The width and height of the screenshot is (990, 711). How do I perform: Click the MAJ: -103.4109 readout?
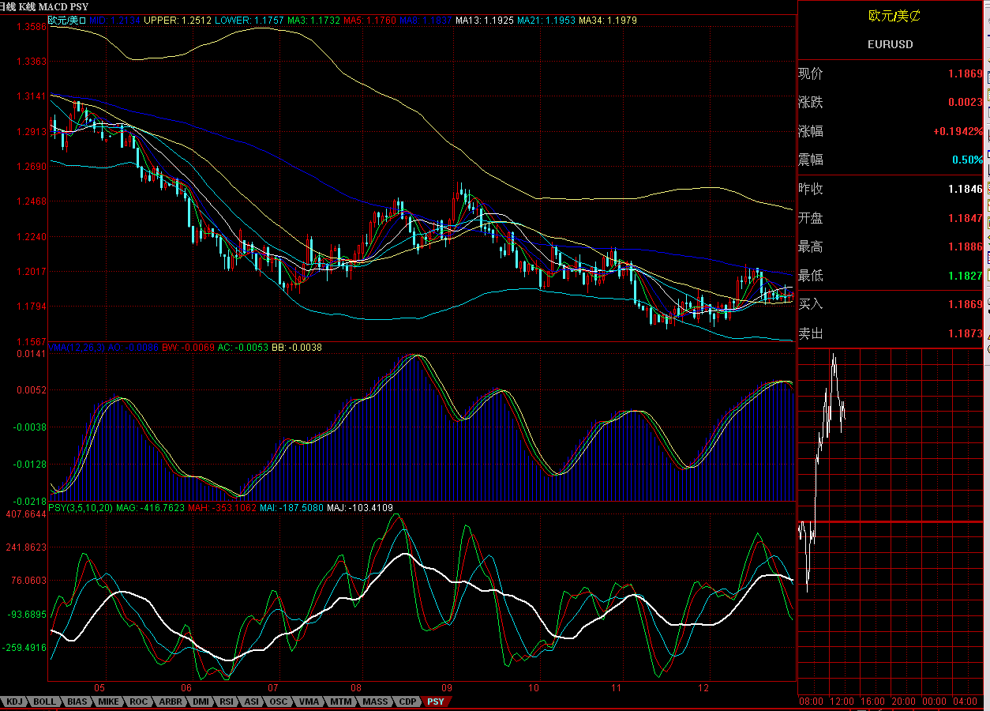point(360,508)
